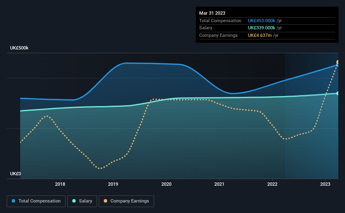This screenshot has width=345, height=213.
Task: Click the teal Salary legend dot
Action: [x=74, y=201]
